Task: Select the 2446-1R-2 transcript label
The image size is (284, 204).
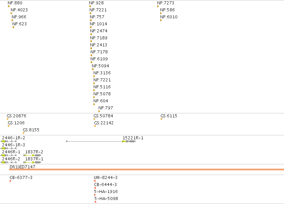Action: pos(14,138)
